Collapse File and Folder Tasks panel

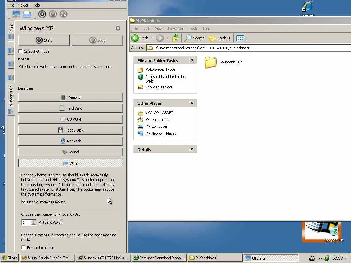coord(192,60)
